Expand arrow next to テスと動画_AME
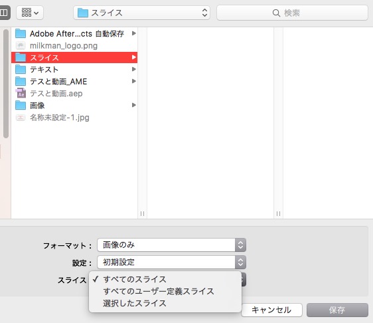Viewport: 373px width, 323px height. click(134, 81)
